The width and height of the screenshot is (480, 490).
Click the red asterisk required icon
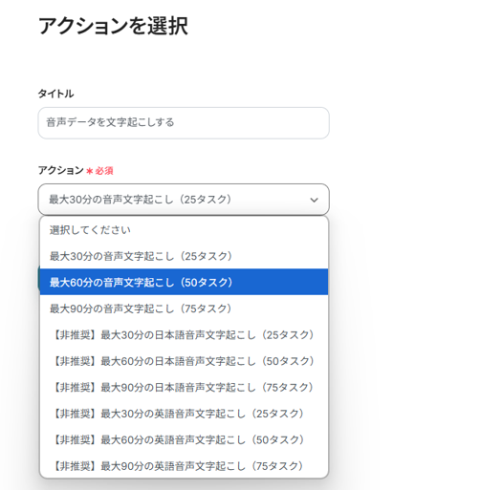[x=90, y=171]
